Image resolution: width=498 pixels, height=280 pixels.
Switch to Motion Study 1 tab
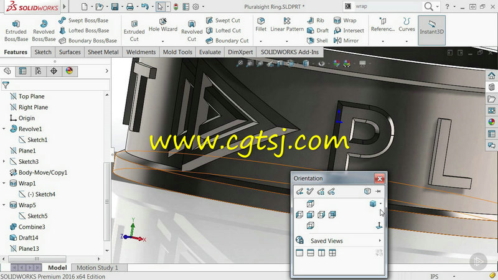(98, 268)
